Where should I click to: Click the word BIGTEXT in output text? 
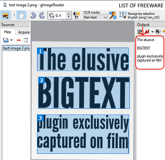143,48
